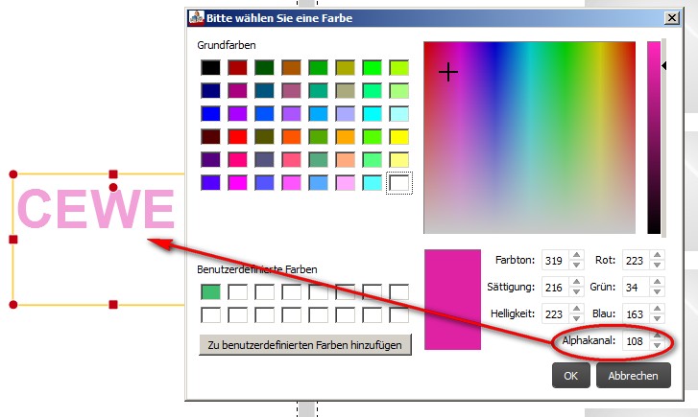The width and height of the screenshot is (698, 417).
Task: Click OK to confirm the color
Action: (x=570, y=376)
